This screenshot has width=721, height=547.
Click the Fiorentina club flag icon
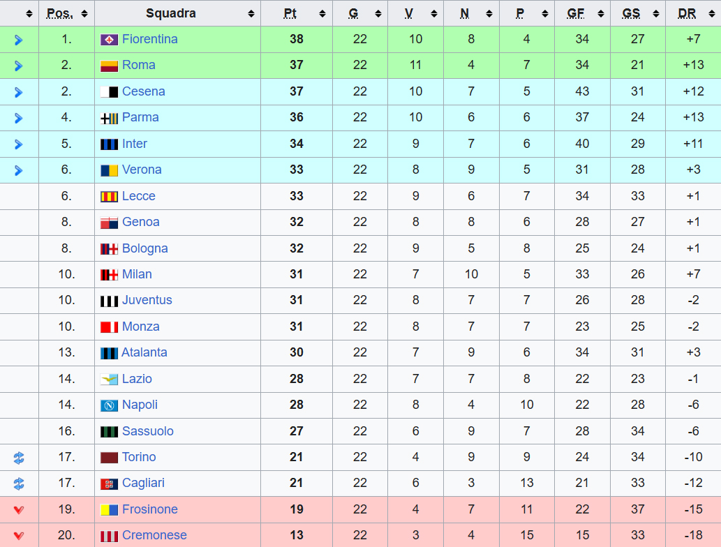tap(109, 40)
